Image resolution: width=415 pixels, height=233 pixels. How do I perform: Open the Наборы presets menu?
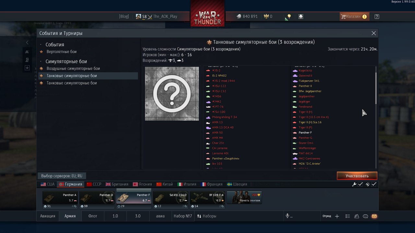[207, 216]
